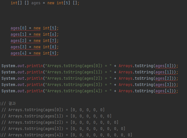The height and width of the screenshot is (138, 187).
Task: Place cursor on 'ages[1] = new int[6];'
Action: pyautogui.click(x=34, y=35)
